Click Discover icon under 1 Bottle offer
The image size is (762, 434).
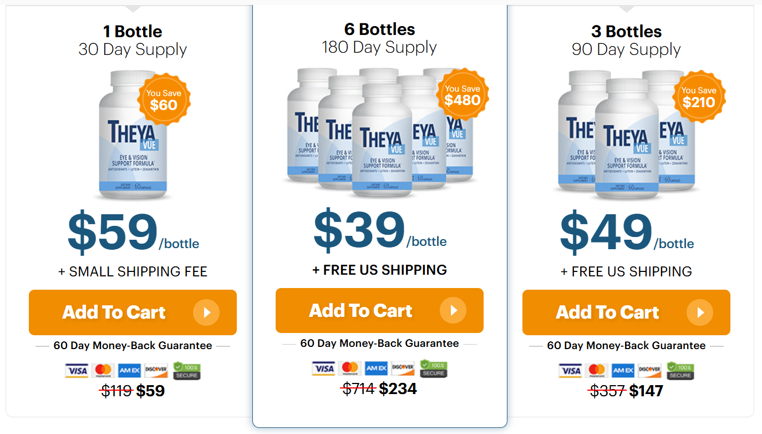coord(156,371)
